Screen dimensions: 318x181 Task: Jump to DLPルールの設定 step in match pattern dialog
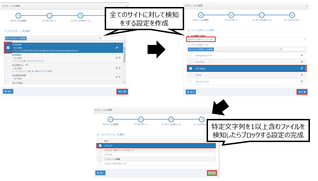pyautogui.click(x=18, y=15)
